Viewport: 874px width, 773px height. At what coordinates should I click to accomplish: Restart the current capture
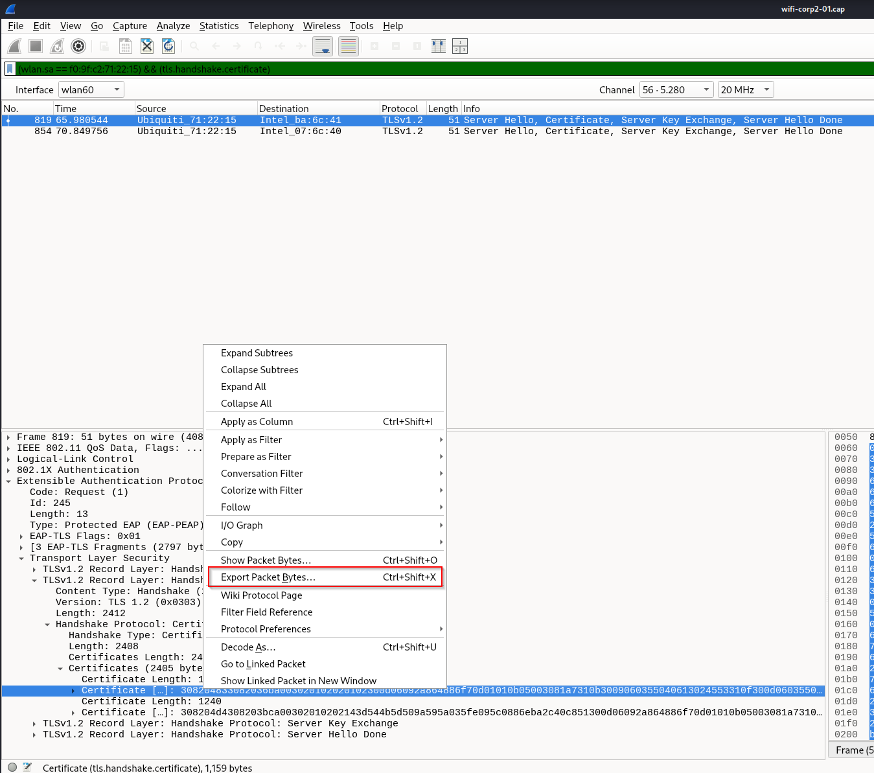[56, 46]
